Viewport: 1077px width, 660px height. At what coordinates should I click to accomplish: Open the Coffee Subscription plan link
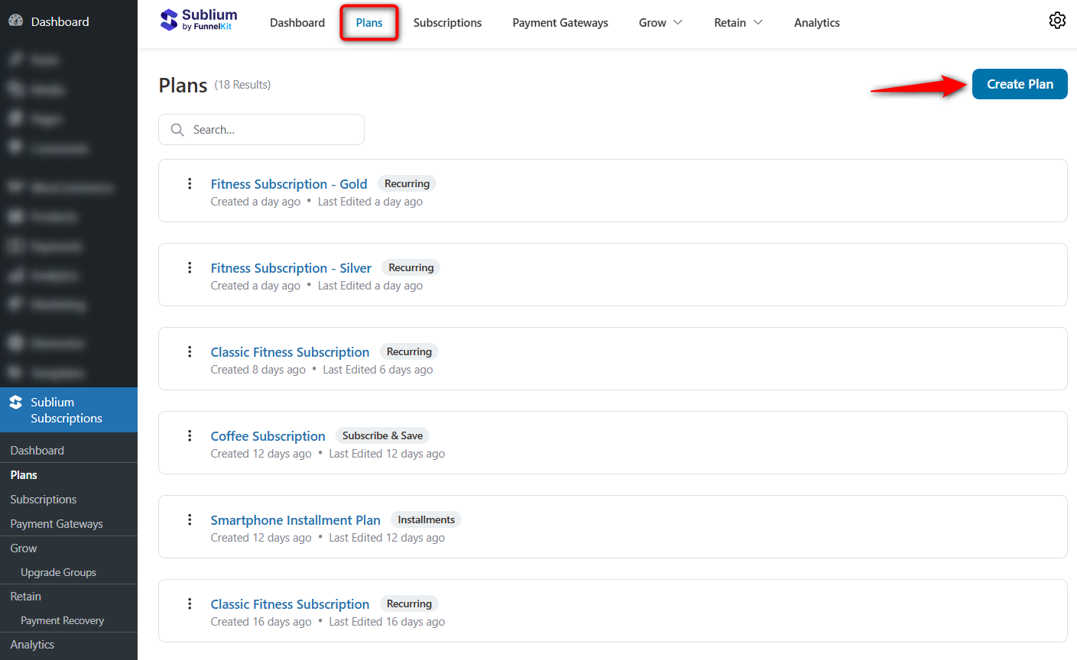tap(268, 436)
